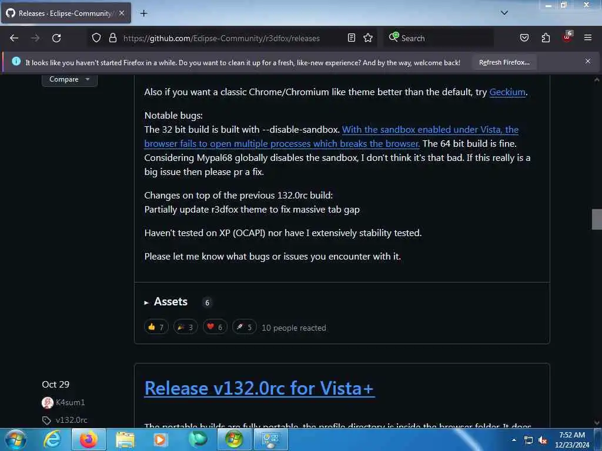
Task: Open the Firefox hamburger menu
Action: [588, 38]
